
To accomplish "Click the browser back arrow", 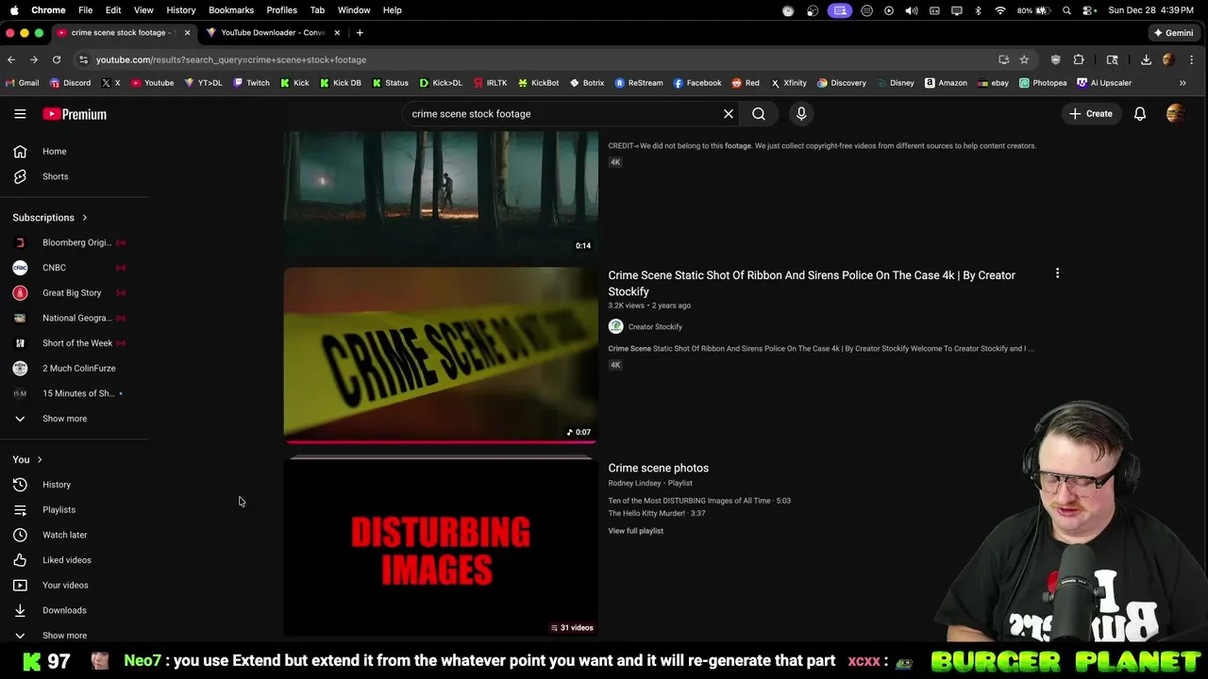I will click(11, 59).
